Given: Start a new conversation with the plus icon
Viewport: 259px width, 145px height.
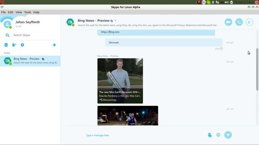Looking at the screenshot, I should 54,45.
